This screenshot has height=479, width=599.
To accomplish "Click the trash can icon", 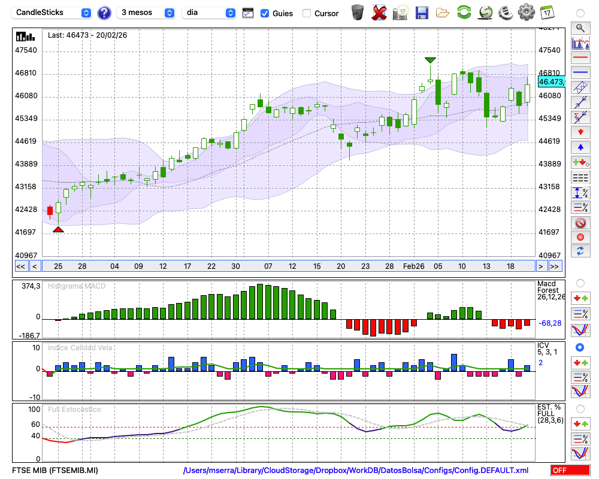I will (x=358, y=12).
